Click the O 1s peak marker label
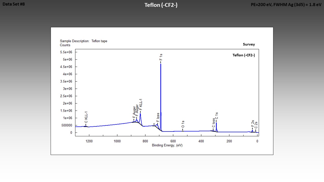Image resolution: width=324 pixels, height=182 pixels. 183,124
